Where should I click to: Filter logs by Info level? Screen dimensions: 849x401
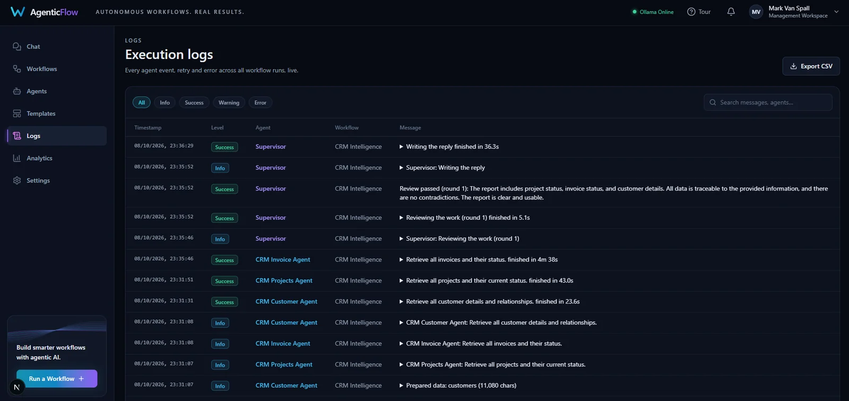(165, 102)
